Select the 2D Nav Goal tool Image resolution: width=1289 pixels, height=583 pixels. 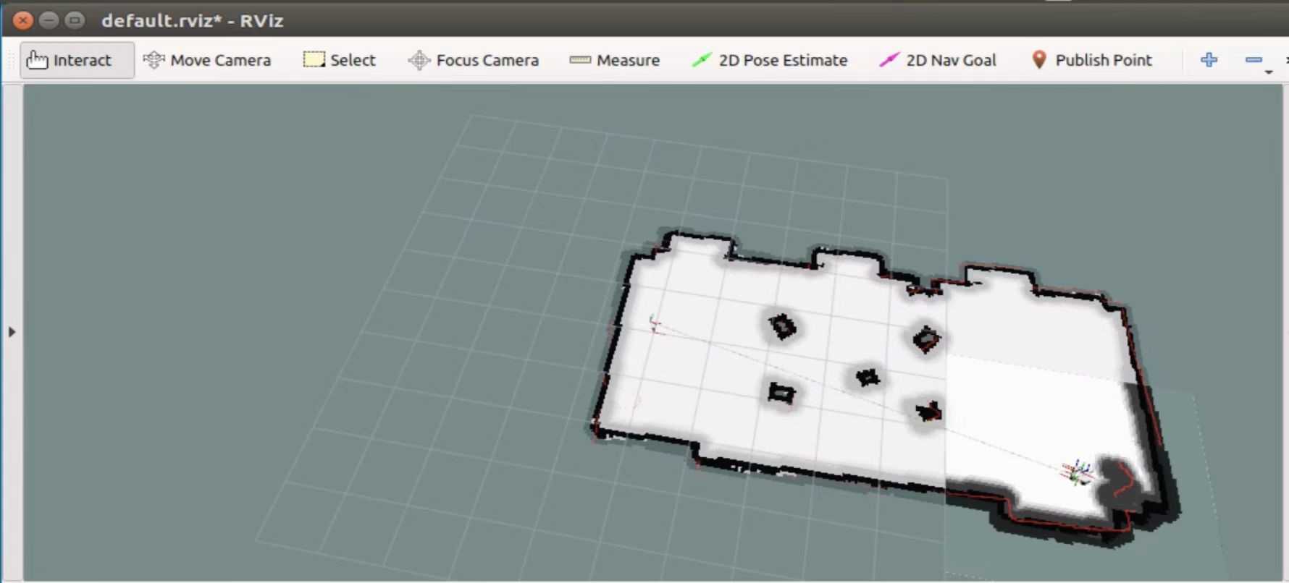coord(938,60)
